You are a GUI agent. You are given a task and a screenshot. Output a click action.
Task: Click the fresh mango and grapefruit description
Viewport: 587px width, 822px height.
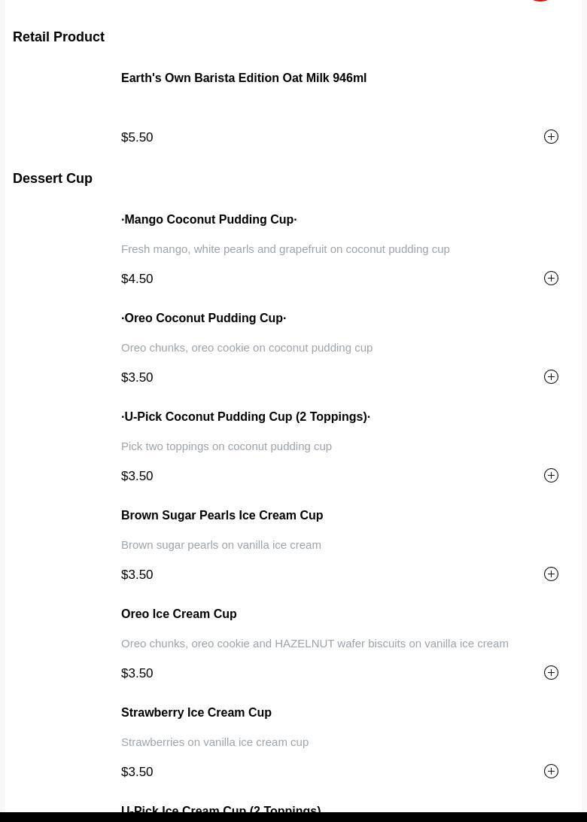point(285,249)
